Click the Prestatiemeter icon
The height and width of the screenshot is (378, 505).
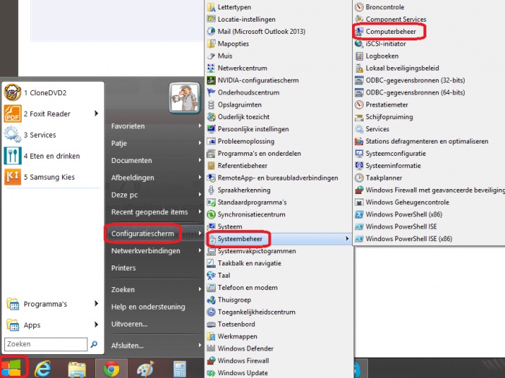(x=359, y=105)
